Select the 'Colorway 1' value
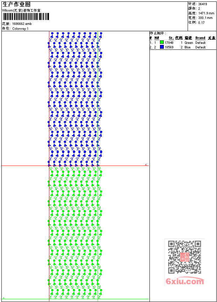 [x=20, y=29]
